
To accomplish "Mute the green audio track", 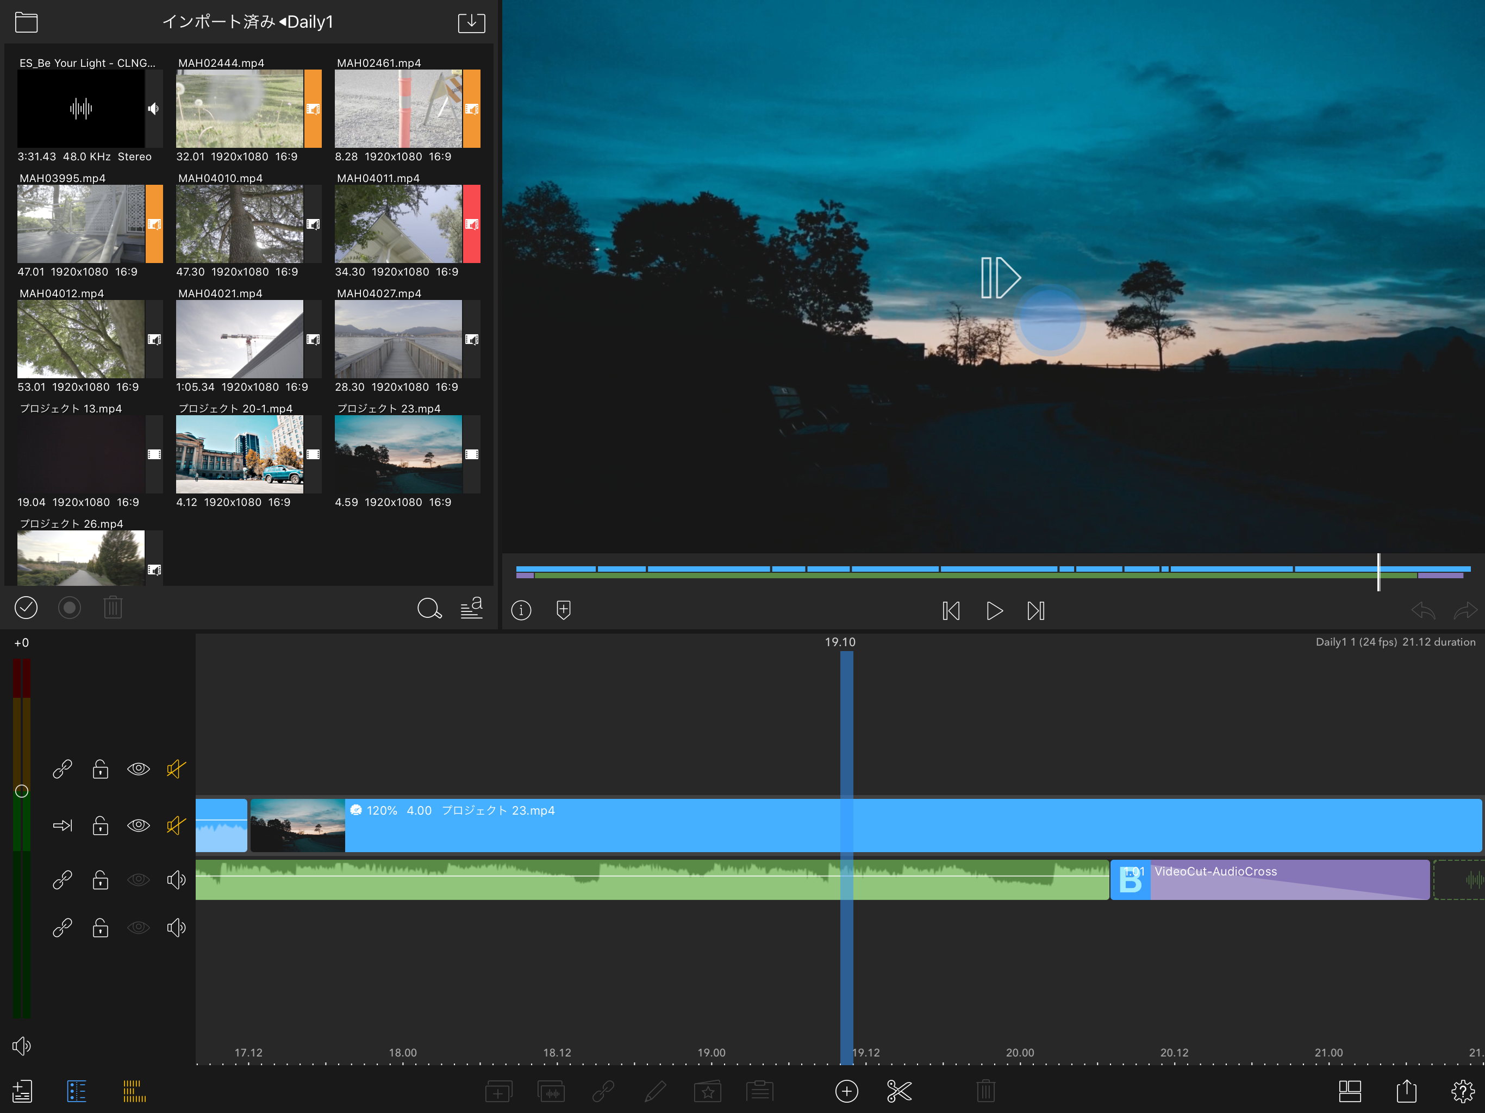I will pos(176,880).
